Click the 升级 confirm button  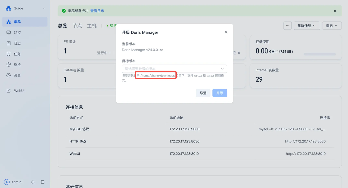(x=220, y=93)
